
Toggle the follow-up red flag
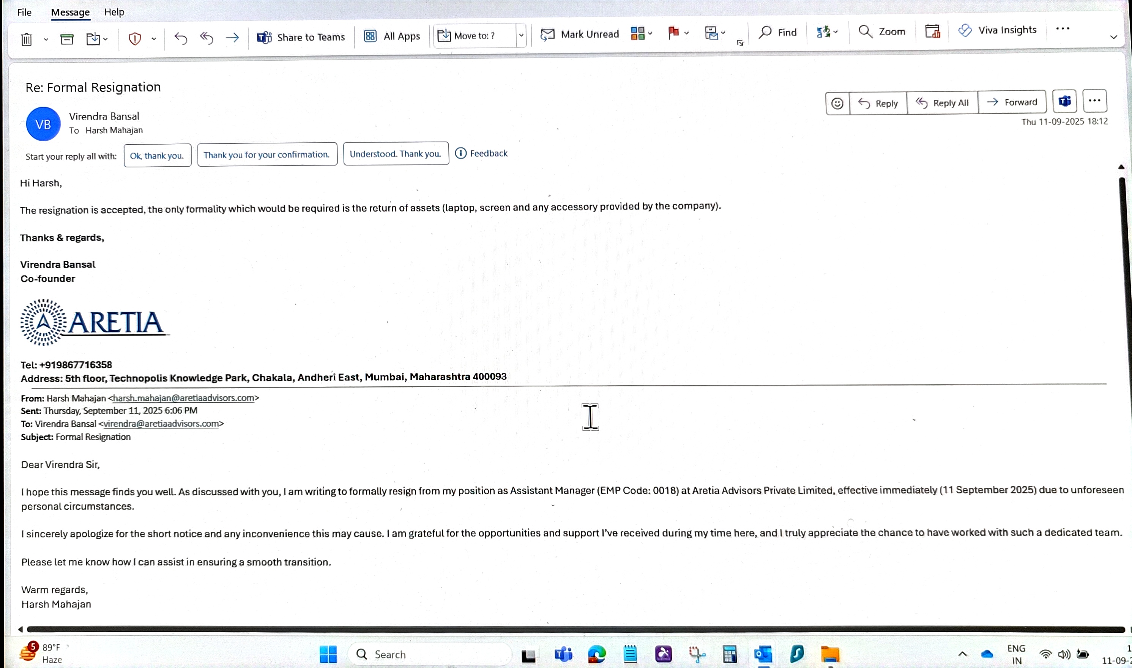(x=673, y=32)
